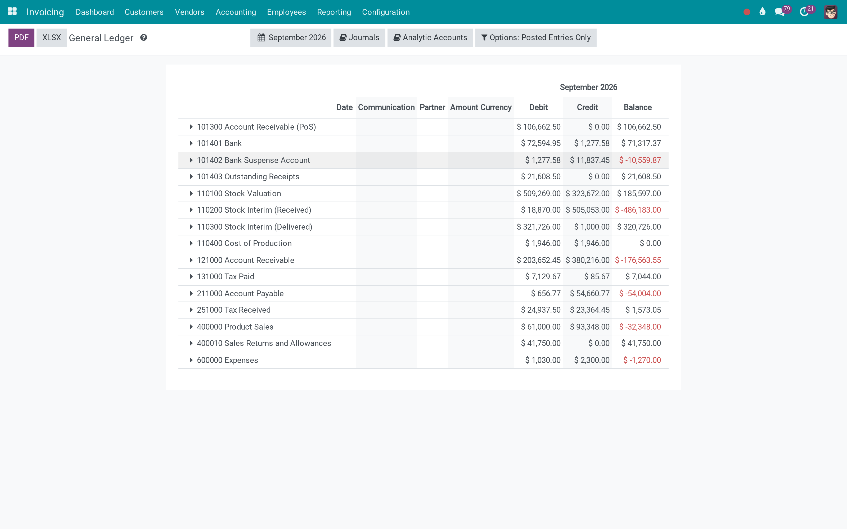Click the Partner column header
The width and height of the screenshot is (847, 529).
tap(432, 107)
